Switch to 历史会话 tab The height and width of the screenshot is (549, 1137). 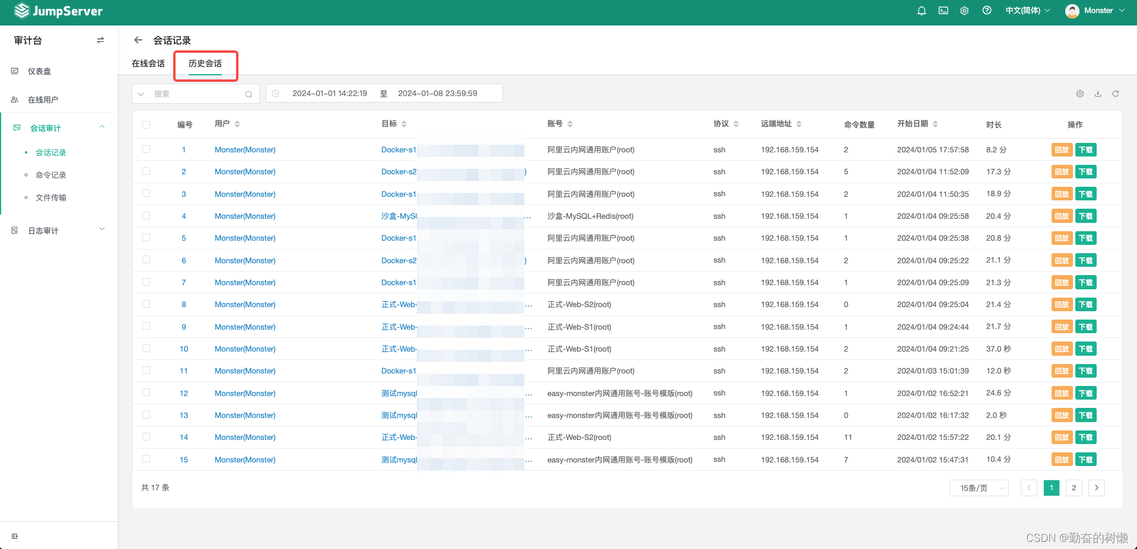pyautogui.click(x=205, y=63)
